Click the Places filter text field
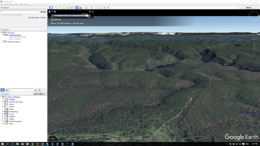This screenshot has height=146, width=260. tap(21, 90)
